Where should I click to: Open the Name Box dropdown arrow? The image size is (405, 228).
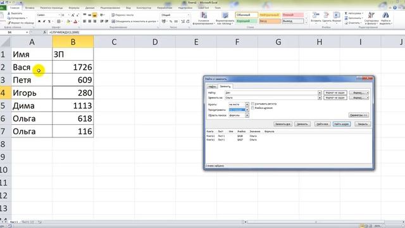click(x=27, y=32)
